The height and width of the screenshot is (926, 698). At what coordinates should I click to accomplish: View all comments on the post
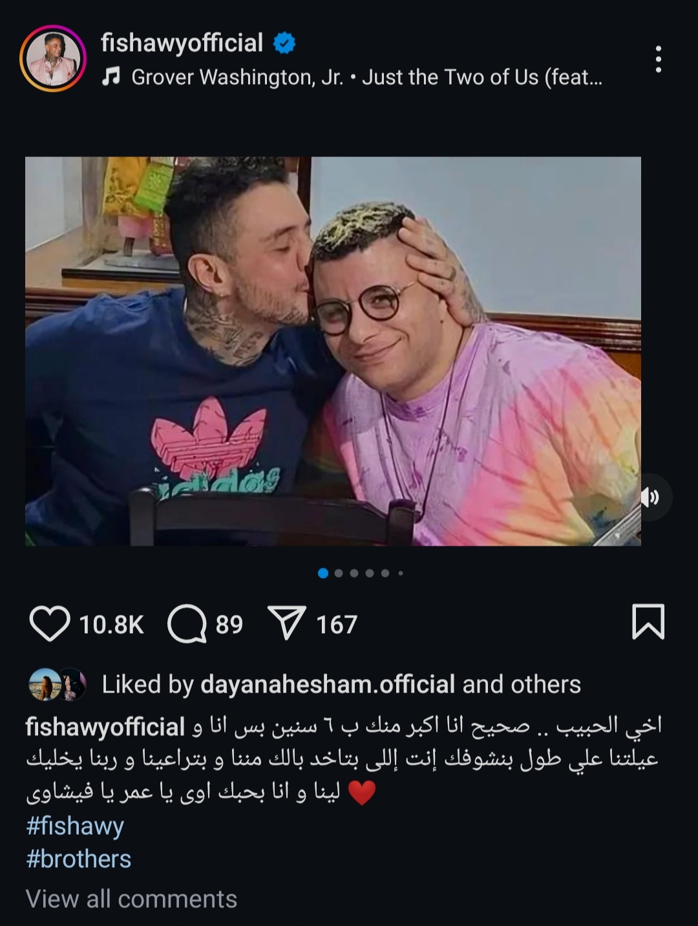131,899
